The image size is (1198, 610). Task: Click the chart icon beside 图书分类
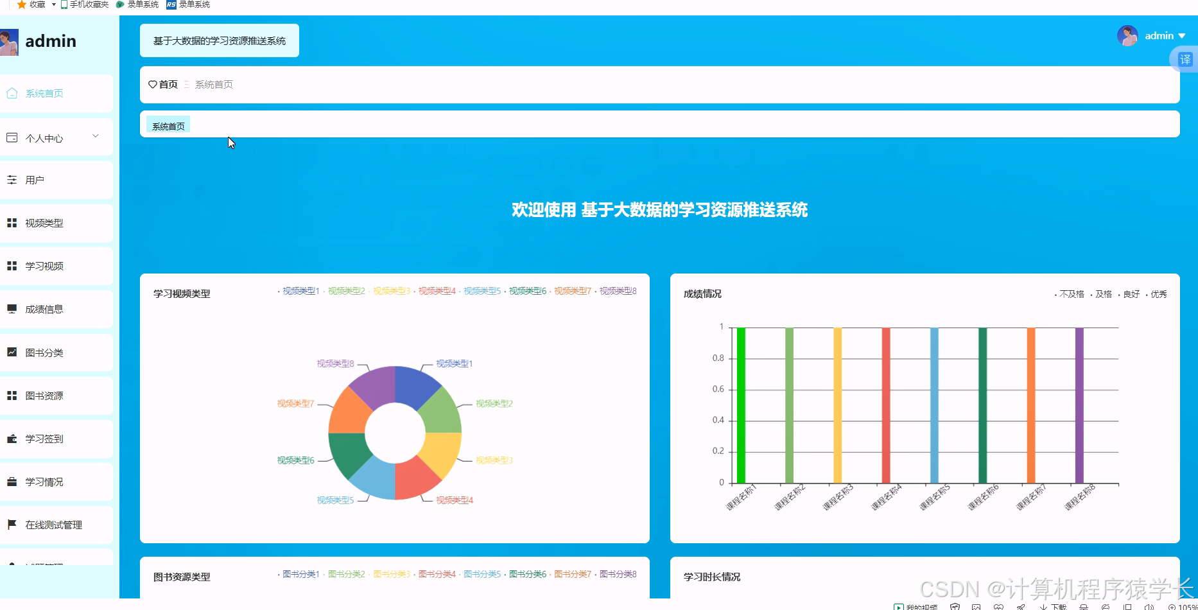tap(12, 352)
